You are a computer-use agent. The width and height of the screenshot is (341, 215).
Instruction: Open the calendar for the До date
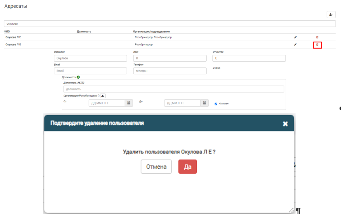204,103
